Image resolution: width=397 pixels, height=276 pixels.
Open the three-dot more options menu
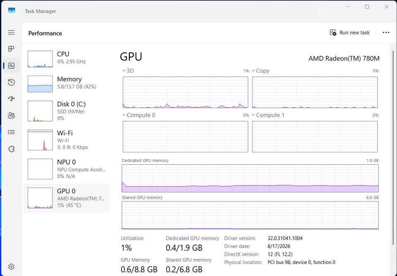click(386, 33)
